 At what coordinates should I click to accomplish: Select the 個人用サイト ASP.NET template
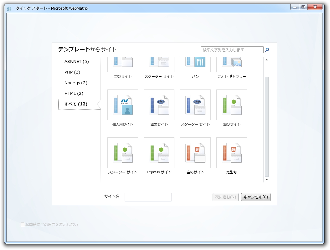point(122,105)
